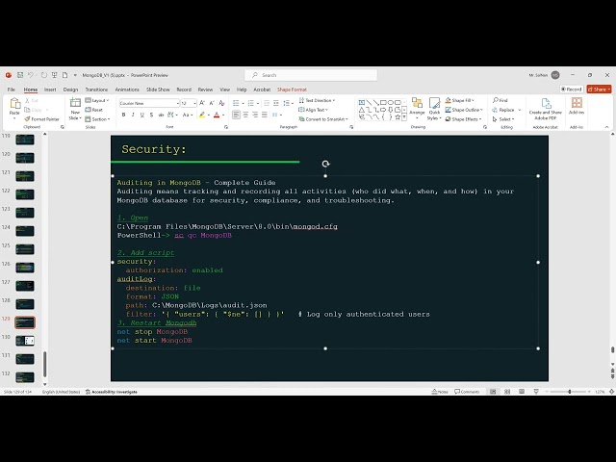This screenshot has width=616, height=462.
Task: Open the font size dropdown
Action: point(194,103)
